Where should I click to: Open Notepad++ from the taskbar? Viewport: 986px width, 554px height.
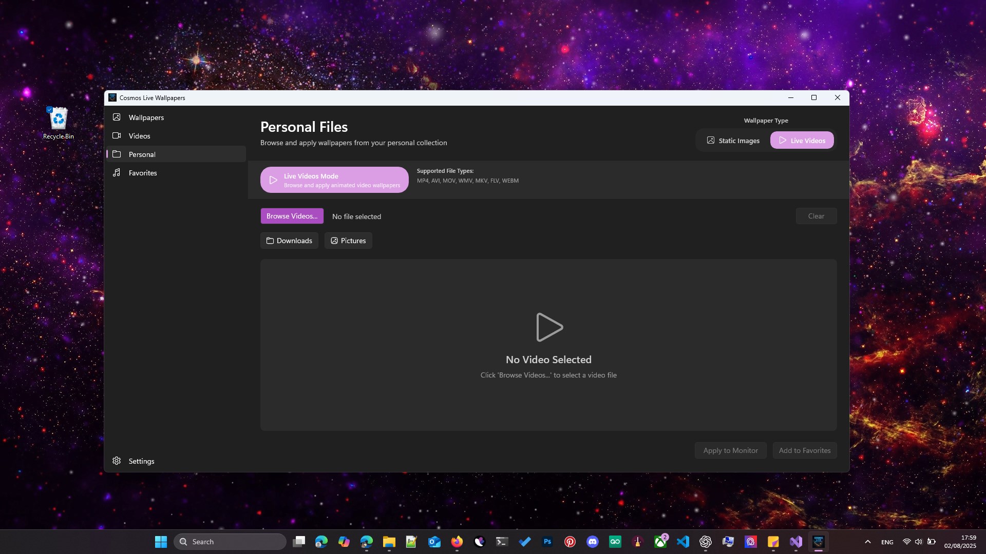coord(412,542)
